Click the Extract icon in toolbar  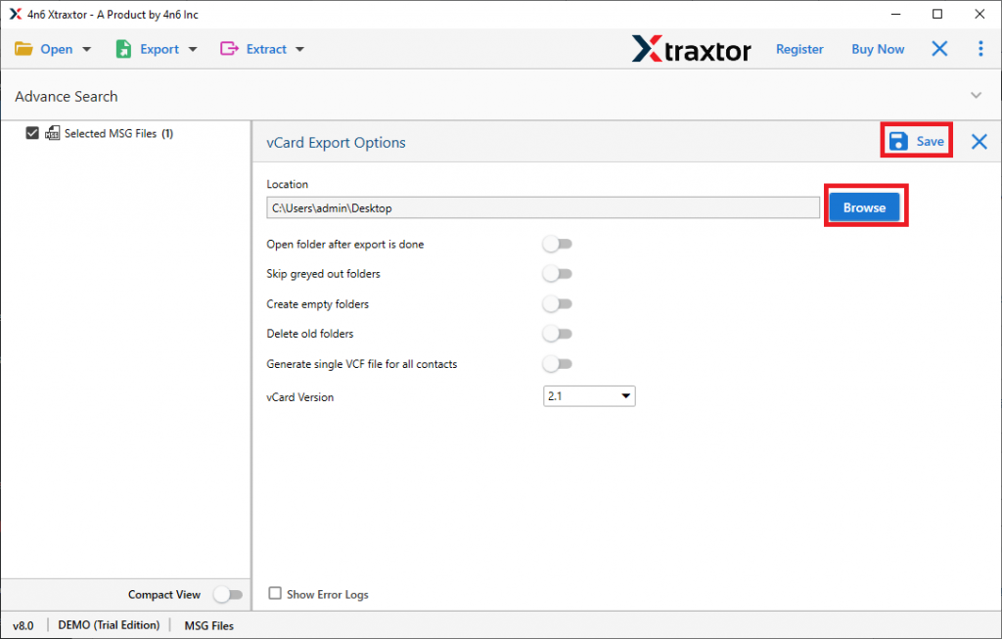click(x=230, y=49)
